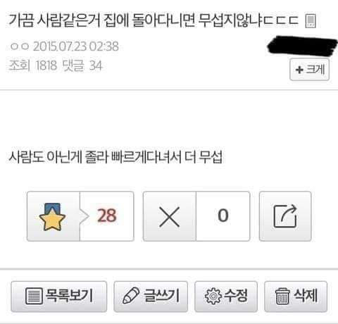Click the list icon in 목록보기
The width and height of the screenshot is (338, 324).
tap(34, 296)
